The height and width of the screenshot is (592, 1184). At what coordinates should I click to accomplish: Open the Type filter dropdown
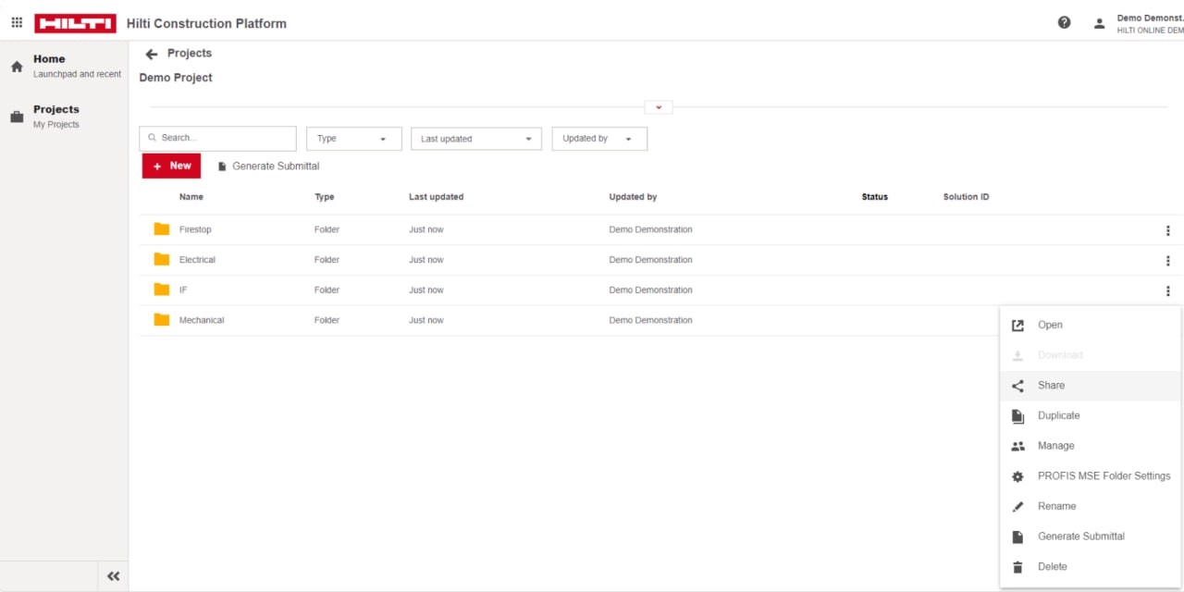(353, 138)
